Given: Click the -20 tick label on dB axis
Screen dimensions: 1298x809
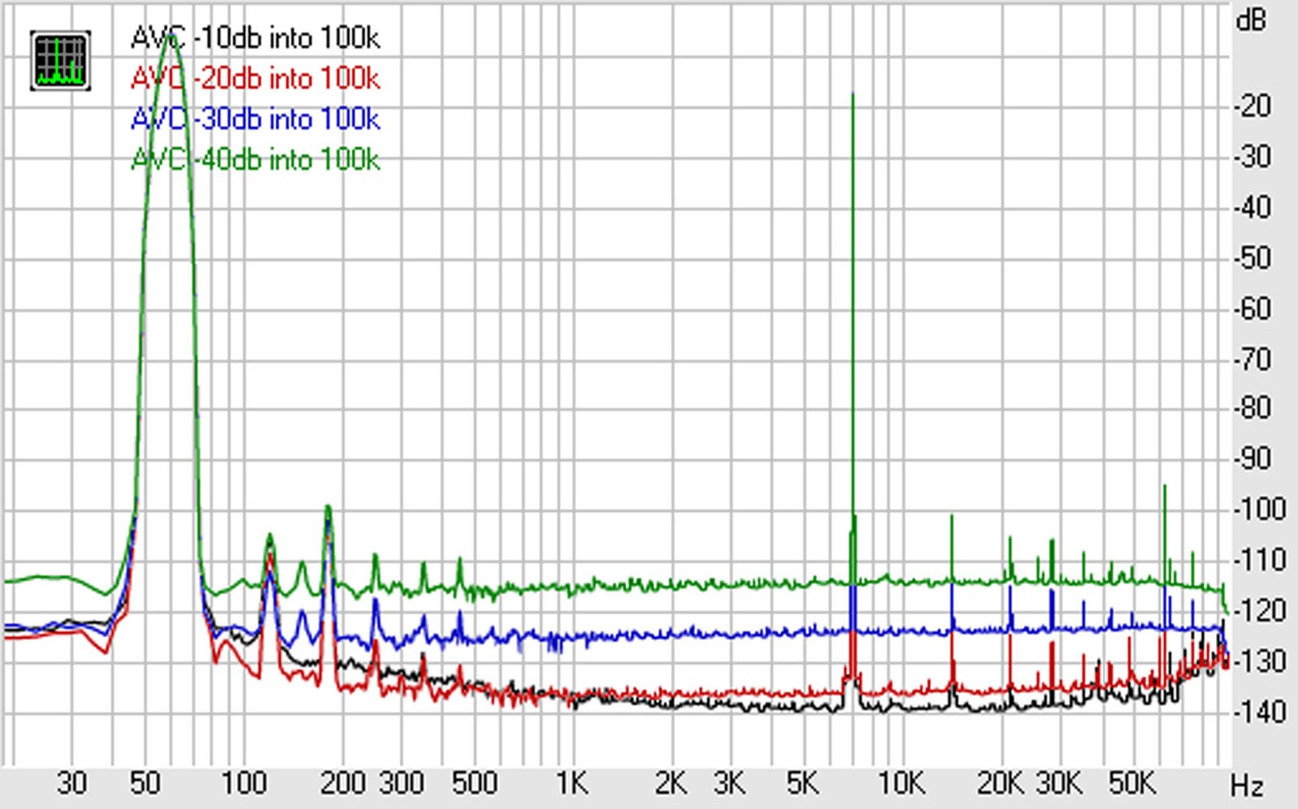Looking at the screenshot, I should coord(1253,105).
